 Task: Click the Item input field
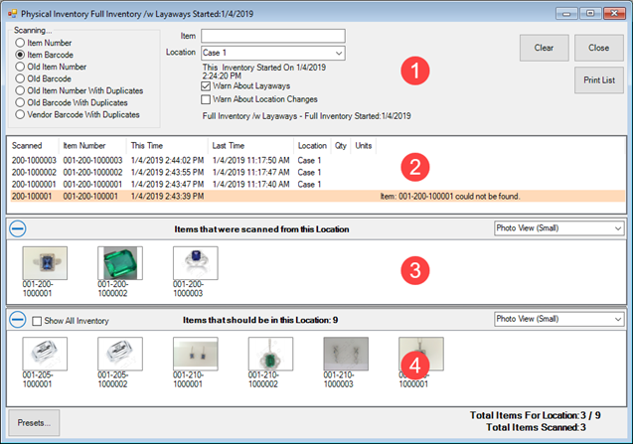(x=271, y=36)
